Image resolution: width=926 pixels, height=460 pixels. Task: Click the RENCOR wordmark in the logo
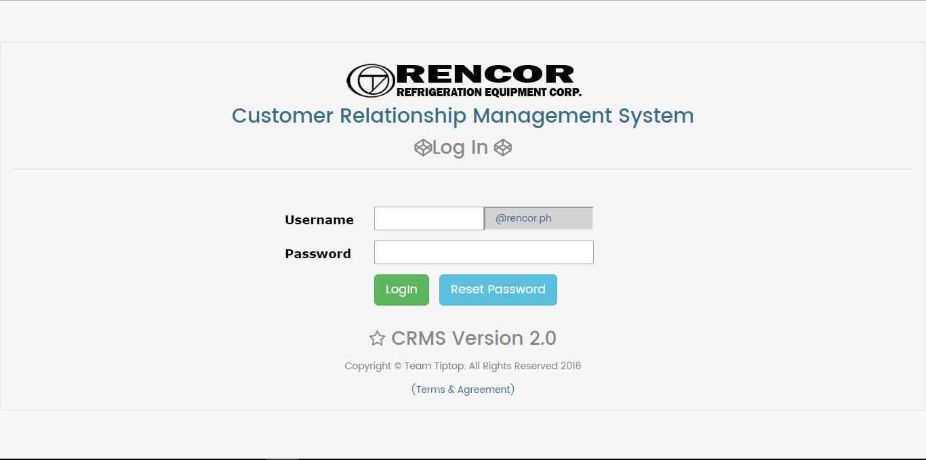coord(485,74)
